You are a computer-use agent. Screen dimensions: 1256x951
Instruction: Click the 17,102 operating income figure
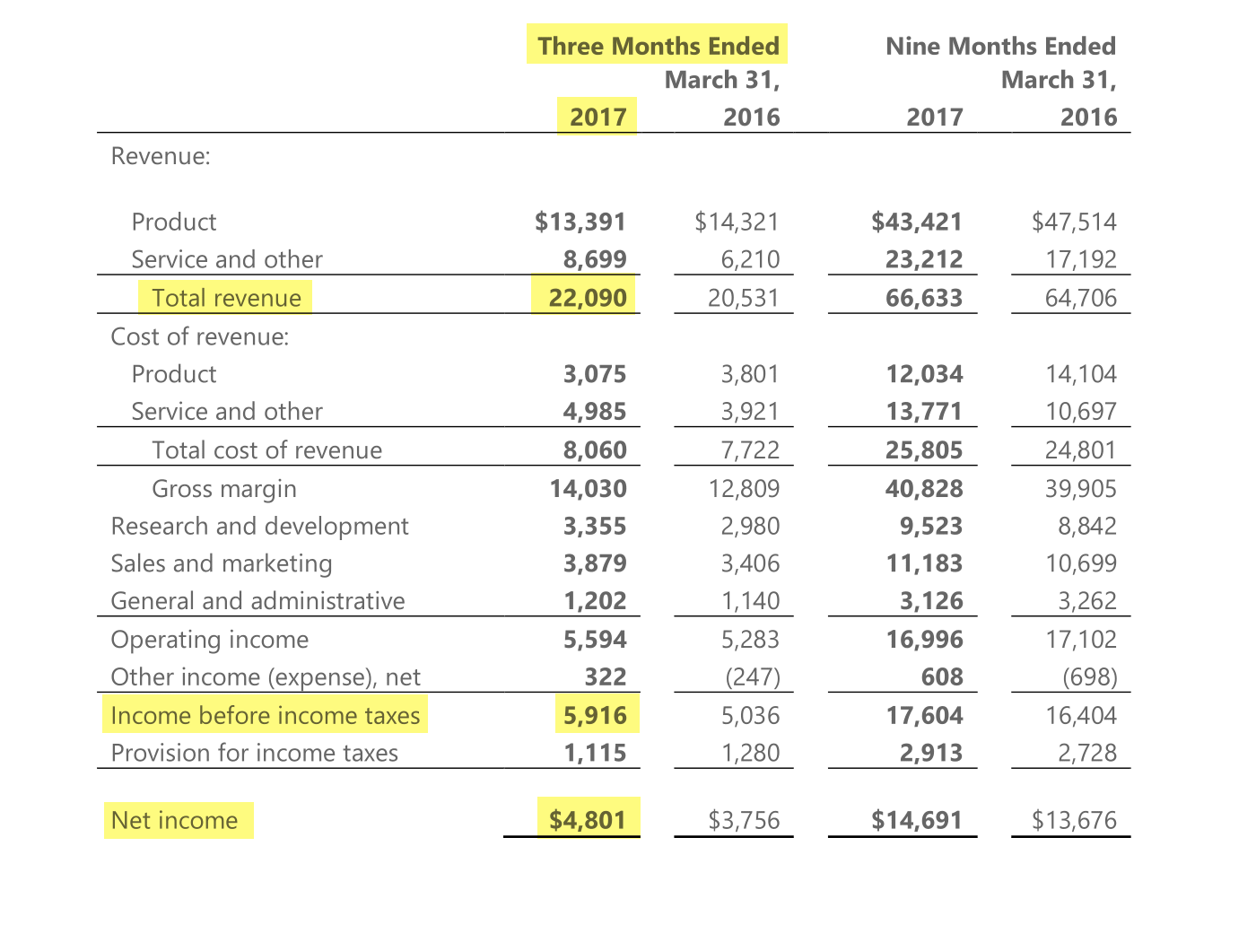1081,640
